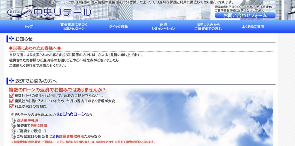This screenshot has height=146, width=295.
Task: Open 貸金業法に基づくおまとめローン menu item
Action: (x=74, y=26)
